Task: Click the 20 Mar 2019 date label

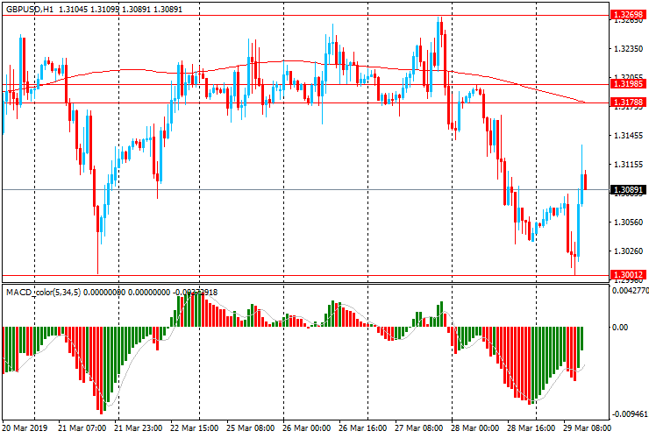Action: (x=25, y=427)
